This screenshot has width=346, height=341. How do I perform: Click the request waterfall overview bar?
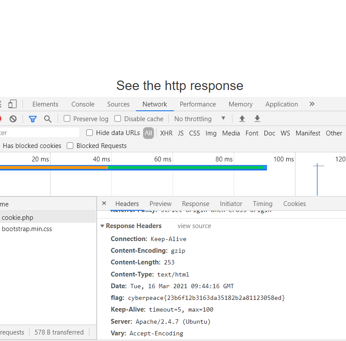133,167
